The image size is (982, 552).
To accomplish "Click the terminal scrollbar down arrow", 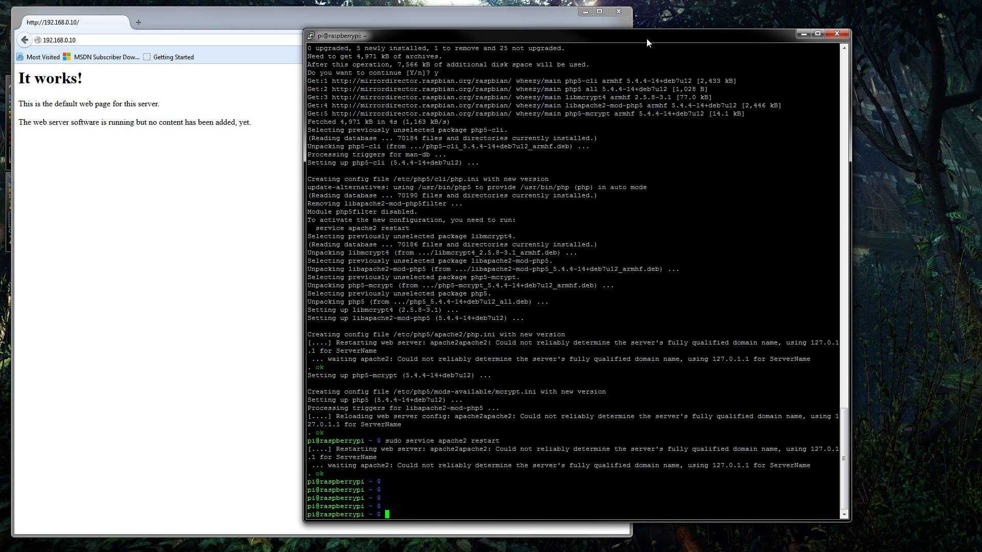I will tap(844, 514).
